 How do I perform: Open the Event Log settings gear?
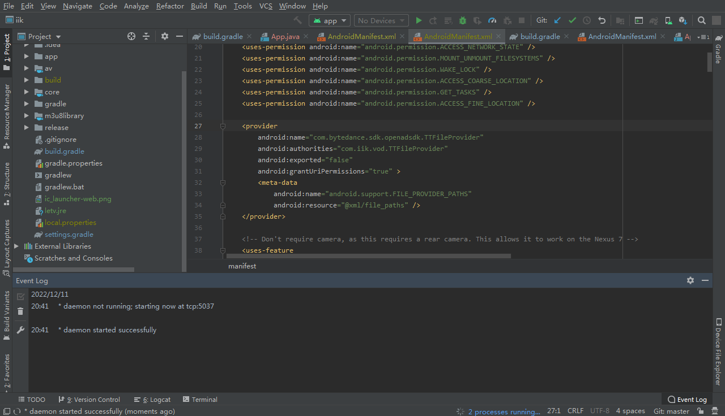690,280
